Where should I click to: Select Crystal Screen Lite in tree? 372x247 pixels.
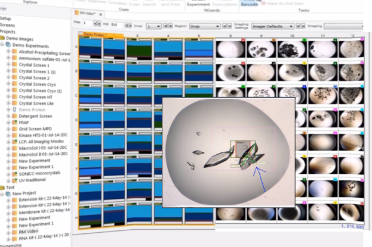click(x=36, y=104)
